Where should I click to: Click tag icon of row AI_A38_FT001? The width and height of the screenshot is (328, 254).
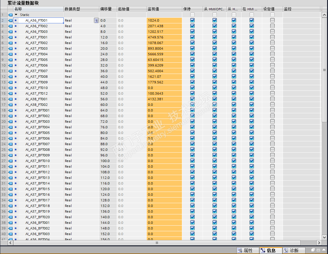pyautogui.click(x=10, y=99)
